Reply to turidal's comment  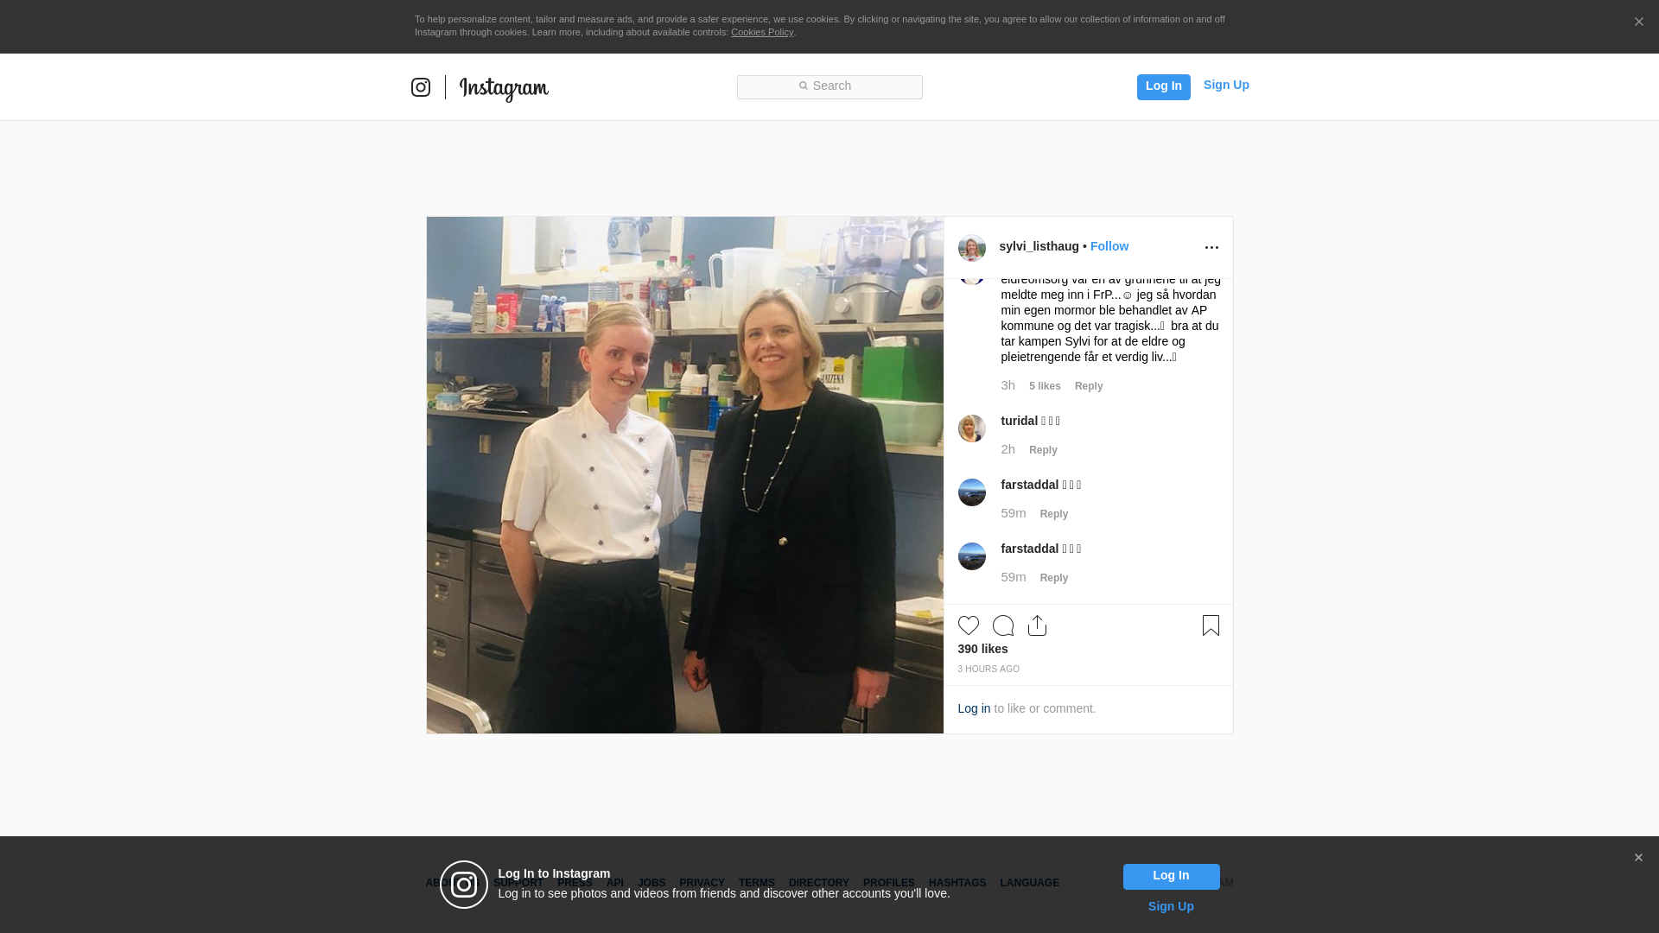click(x=1043, y=450)
